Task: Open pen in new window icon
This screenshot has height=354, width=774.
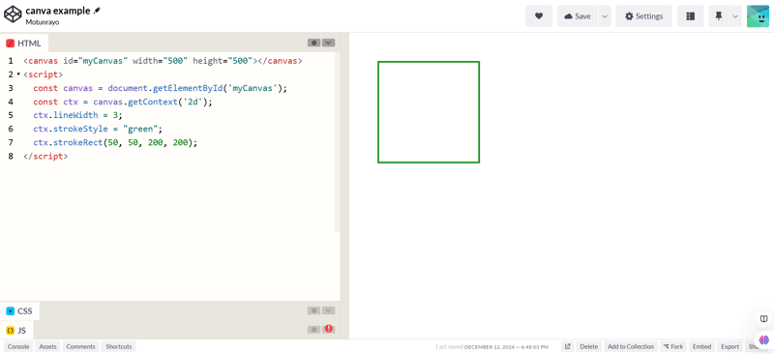Action: (568, 346)
